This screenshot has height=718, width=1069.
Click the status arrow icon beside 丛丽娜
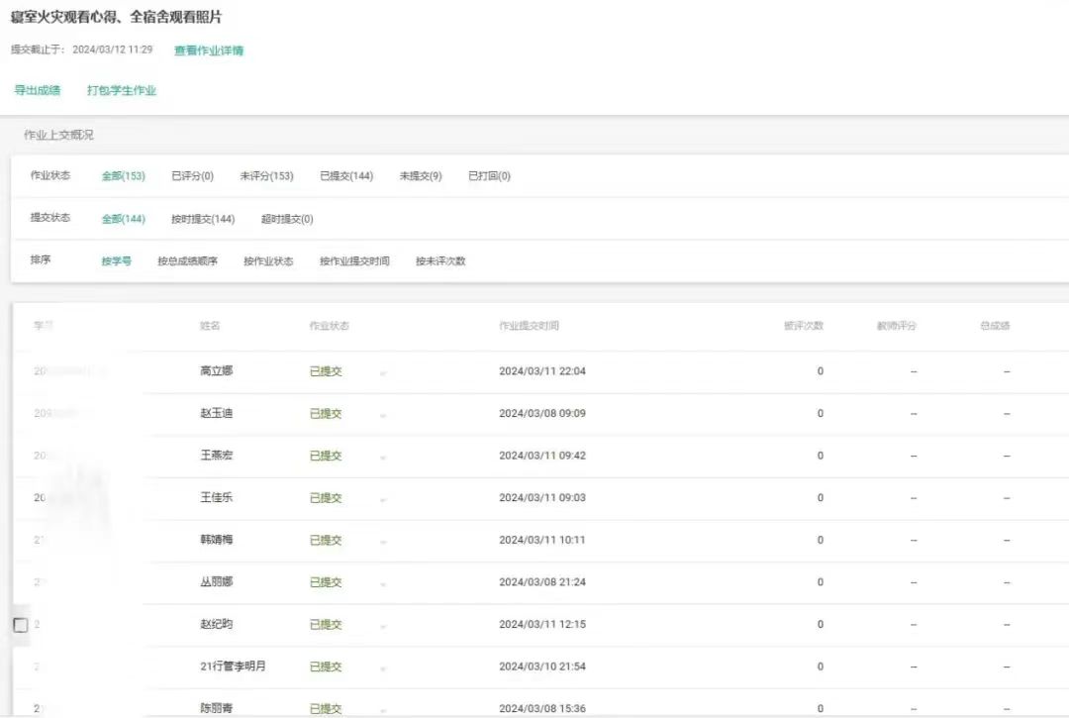point(383,584)
